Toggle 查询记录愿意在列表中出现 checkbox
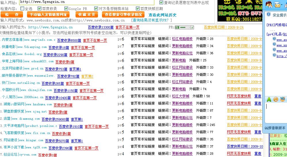This screenshot has height=157, width=287. point(161,3)
